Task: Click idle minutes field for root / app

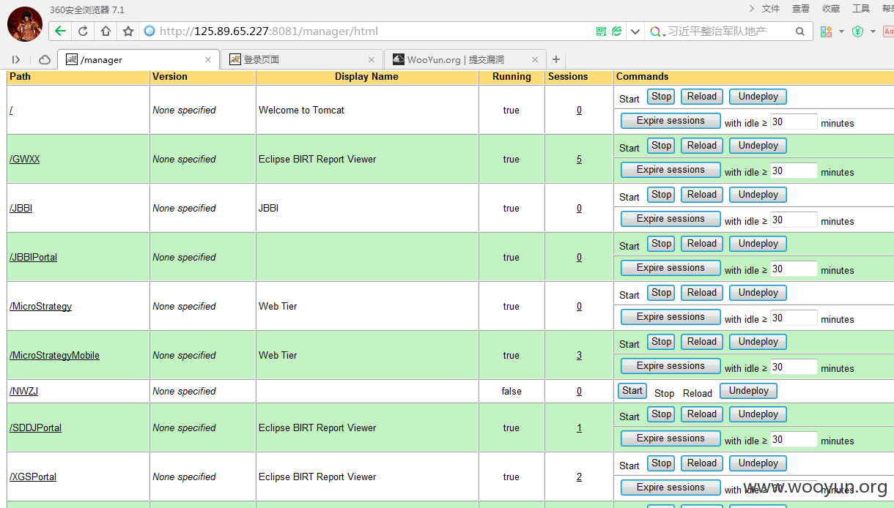Action: (x=794, y=122)
